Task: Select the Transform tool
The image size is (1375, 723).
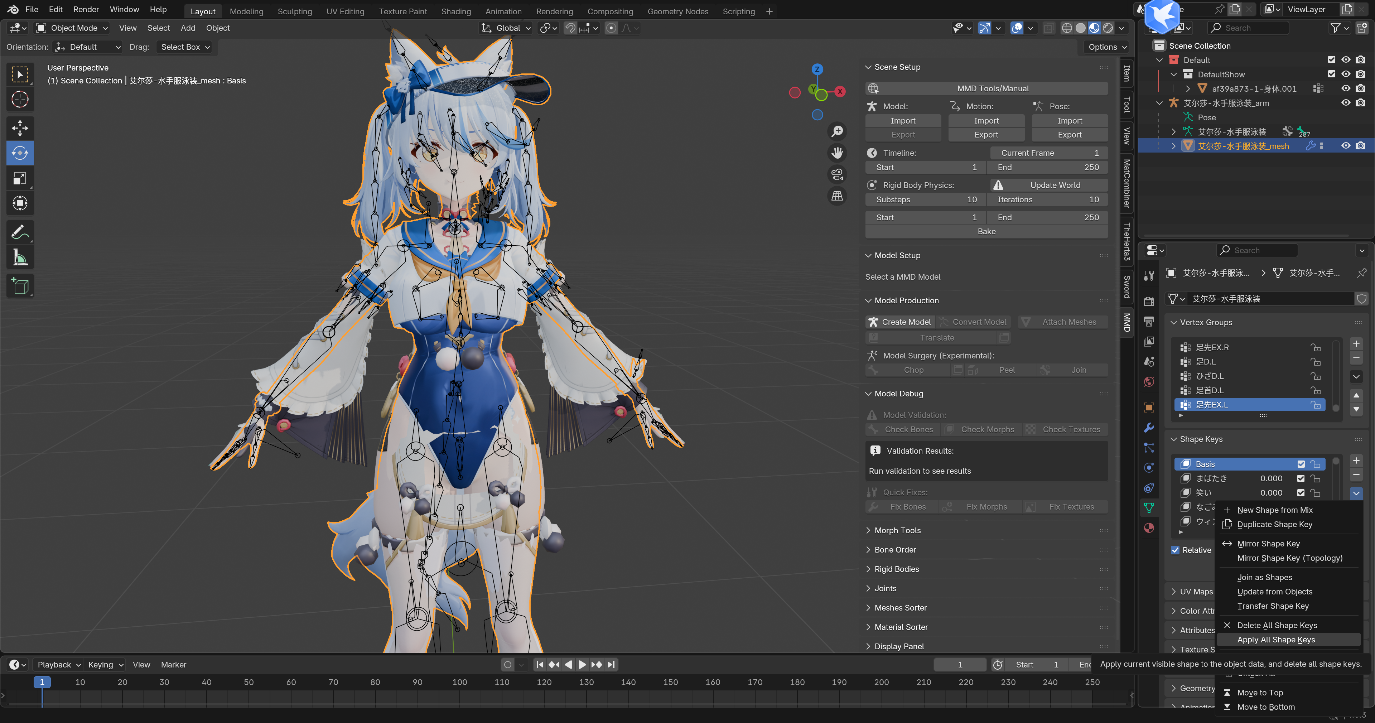Action: [20, 203]
